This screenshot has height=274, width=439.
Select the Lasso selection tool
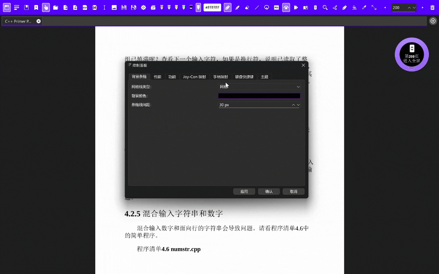pyautogui.click(x=266, y=7)
